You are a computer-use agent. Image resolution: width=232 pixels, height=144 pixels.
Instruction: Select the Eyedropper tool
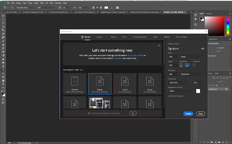3,34
